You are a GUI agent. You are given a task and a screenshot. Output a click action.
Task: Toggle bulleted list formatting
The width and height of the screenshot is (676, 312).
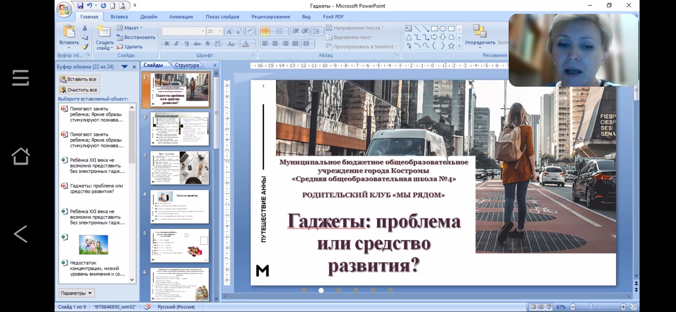coord(264,31)
